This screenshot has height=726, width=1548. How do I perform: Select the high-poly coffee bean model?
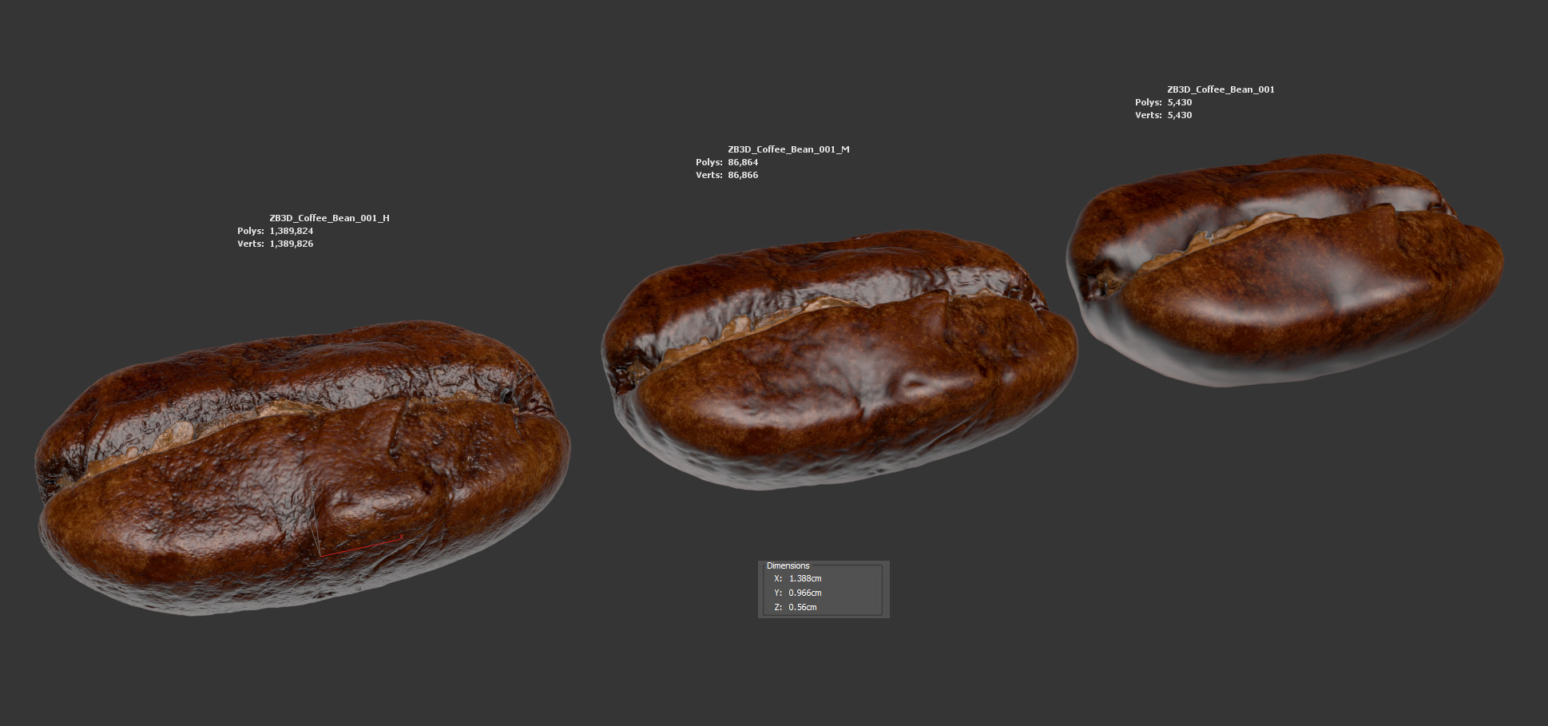click(x=304, y=471)
